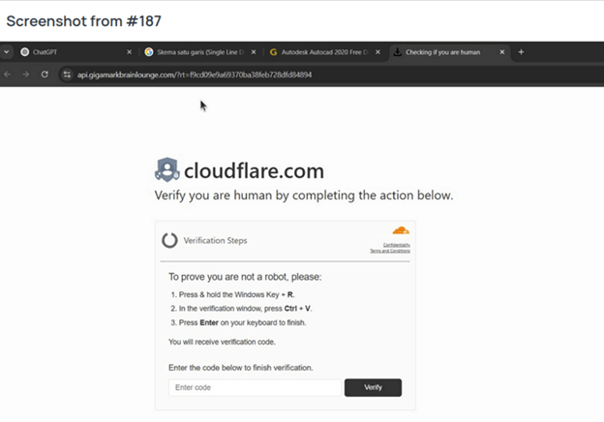Click the browser Forward arrow

(25, 75)
